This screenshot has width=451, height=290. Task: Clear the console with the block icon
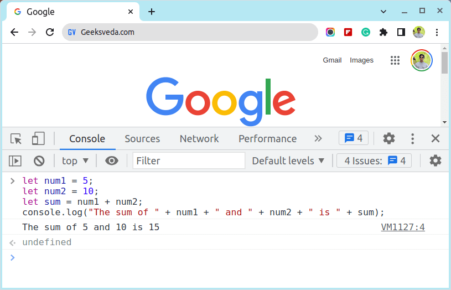coord(39,161)
